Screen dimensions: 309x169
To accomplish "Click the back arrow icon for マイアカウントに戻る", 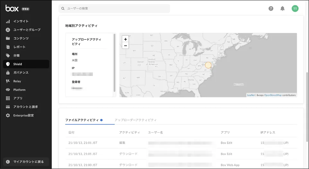I will tap(8, 162).
